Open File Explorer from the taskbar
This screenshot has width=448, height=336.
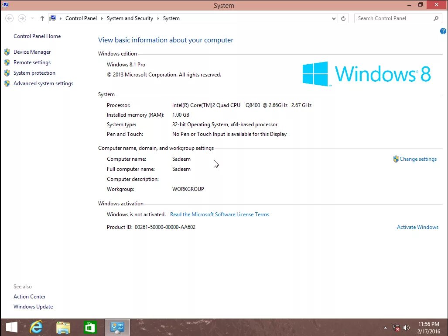tap(63, 327)
